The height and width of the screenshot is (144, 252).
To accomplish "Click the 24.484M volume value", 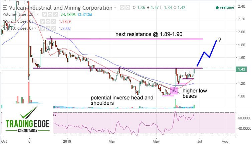I will (68, 15).
